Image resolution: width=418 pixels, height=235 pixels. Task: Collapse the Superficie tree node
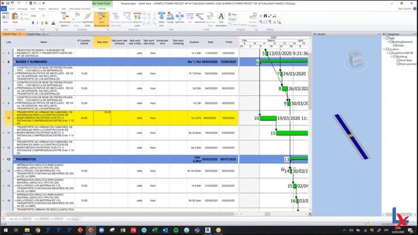388,53
